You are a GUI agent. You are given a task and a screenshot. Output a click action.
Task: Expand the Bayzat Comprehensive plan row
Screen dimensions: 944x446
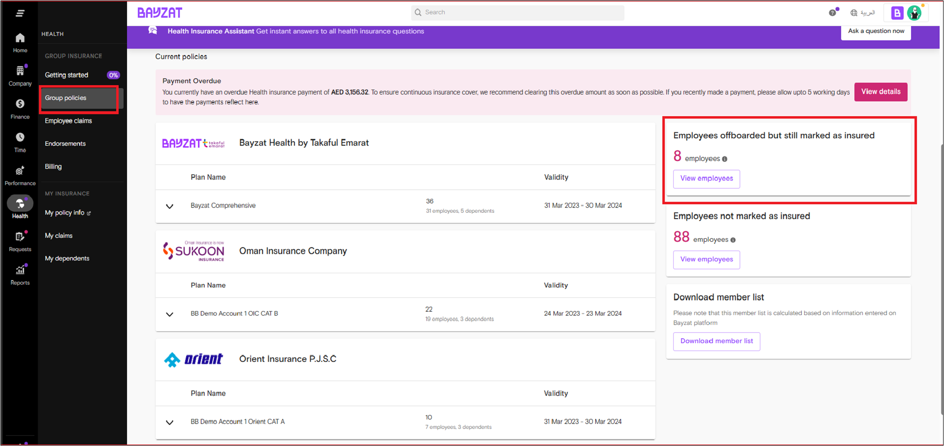tap(170, 206)
